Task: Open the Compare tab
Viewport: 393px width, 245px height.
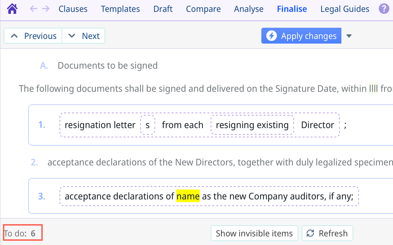Action: click(x=203, y=9)
